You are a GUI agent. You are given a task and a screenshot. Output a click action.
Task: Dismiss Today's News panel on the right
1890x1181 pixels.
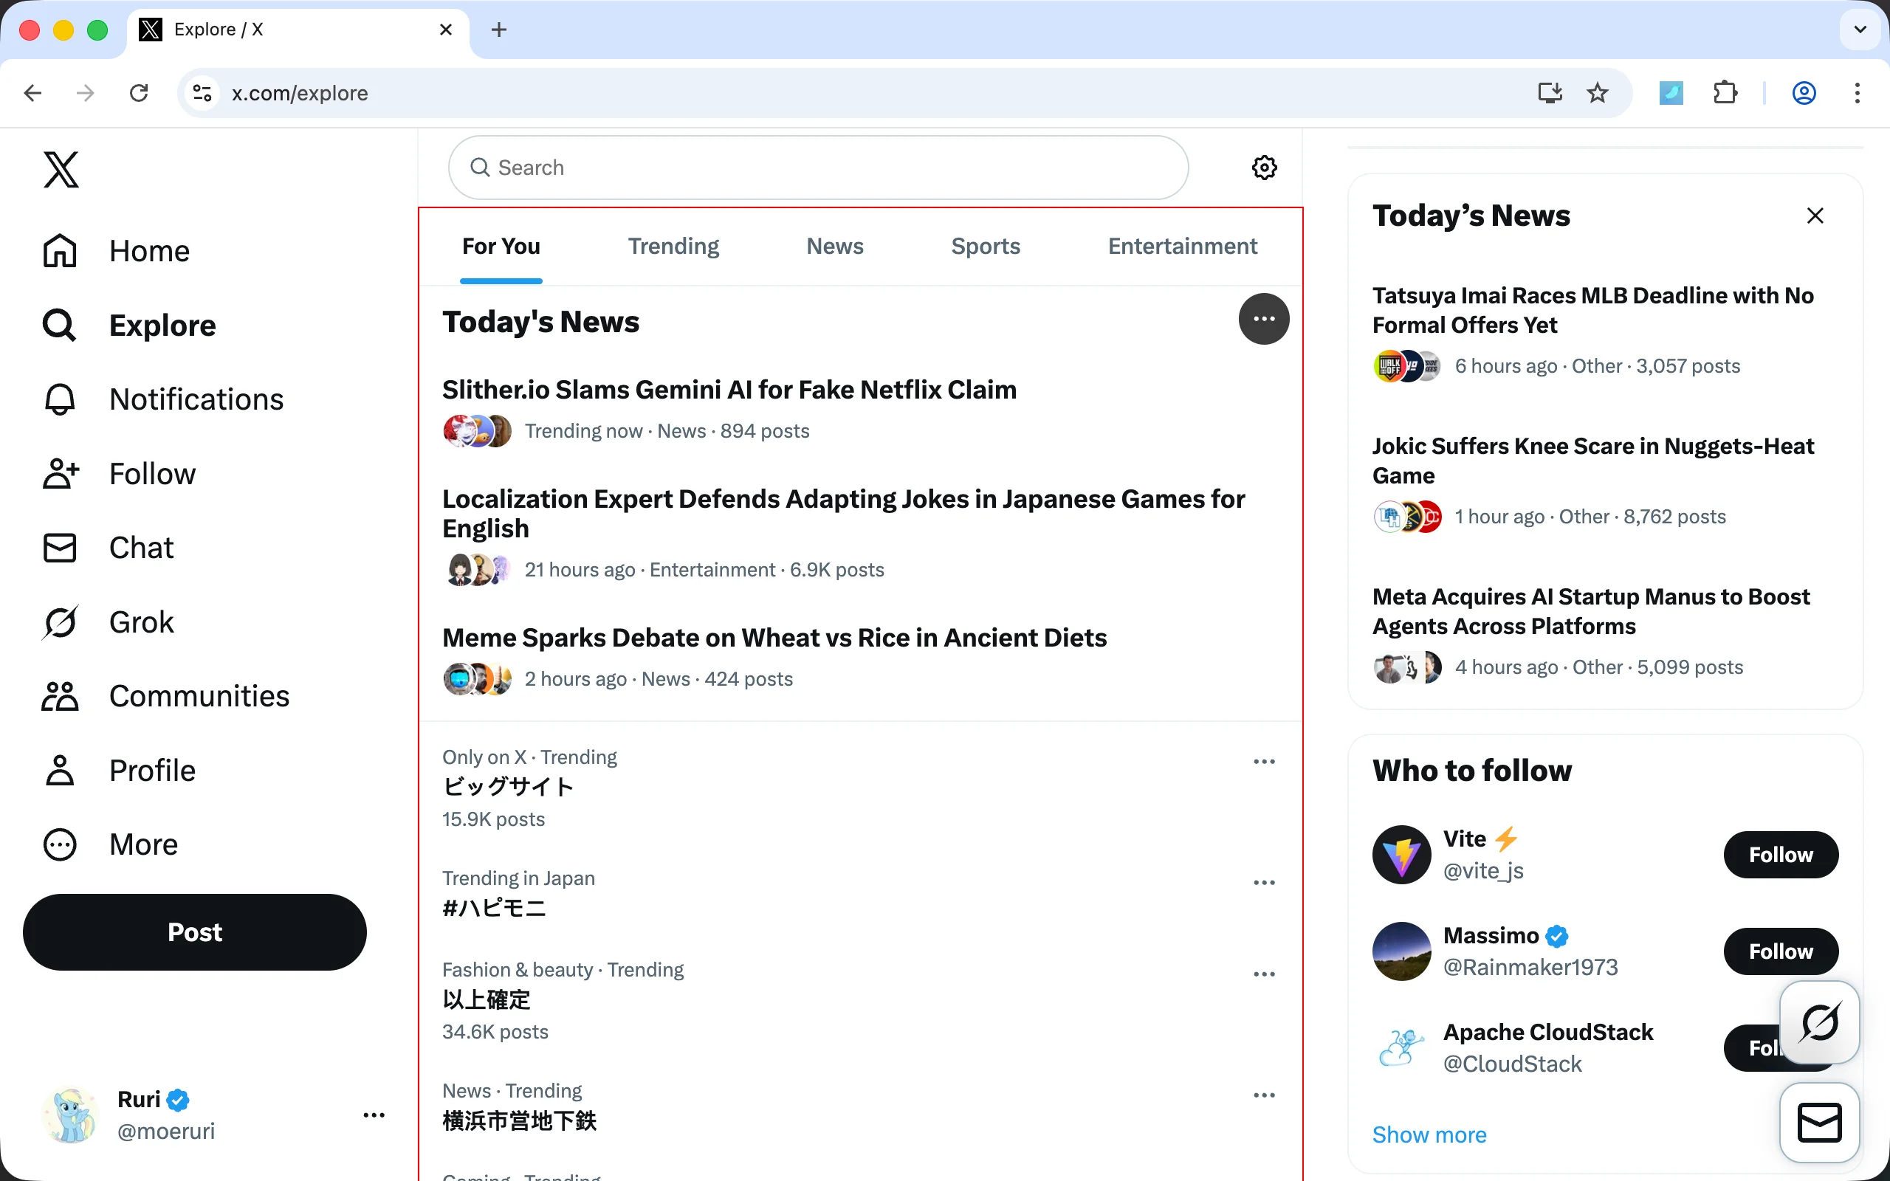(x=1814, y=216)
